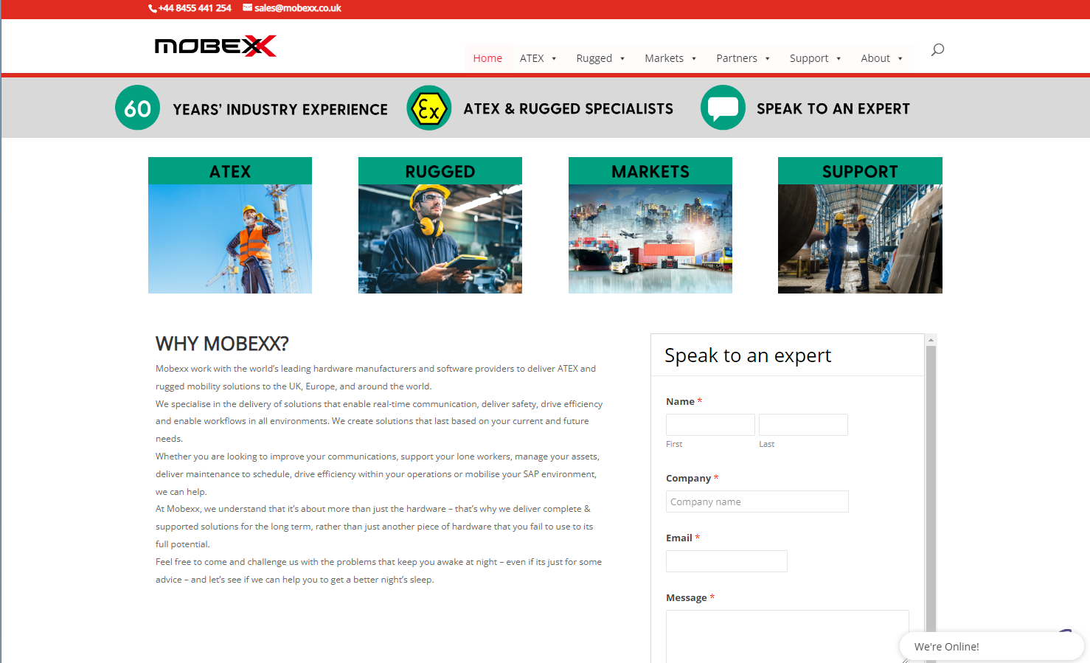This screenshot has width=1090, height=663.
Task: Click the green speech bubble expert icon
Action: point(723,107)
